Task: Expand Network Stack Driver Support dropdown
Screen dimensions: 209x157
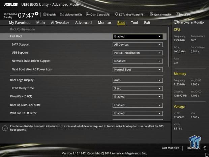Action: coord(138,61)
